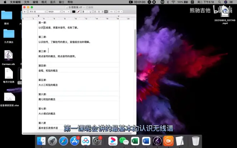Image resolution: width=237 pixels, height=148 pixels.
Task: Open the font style dropdown
Action: (x=54, y=12)
